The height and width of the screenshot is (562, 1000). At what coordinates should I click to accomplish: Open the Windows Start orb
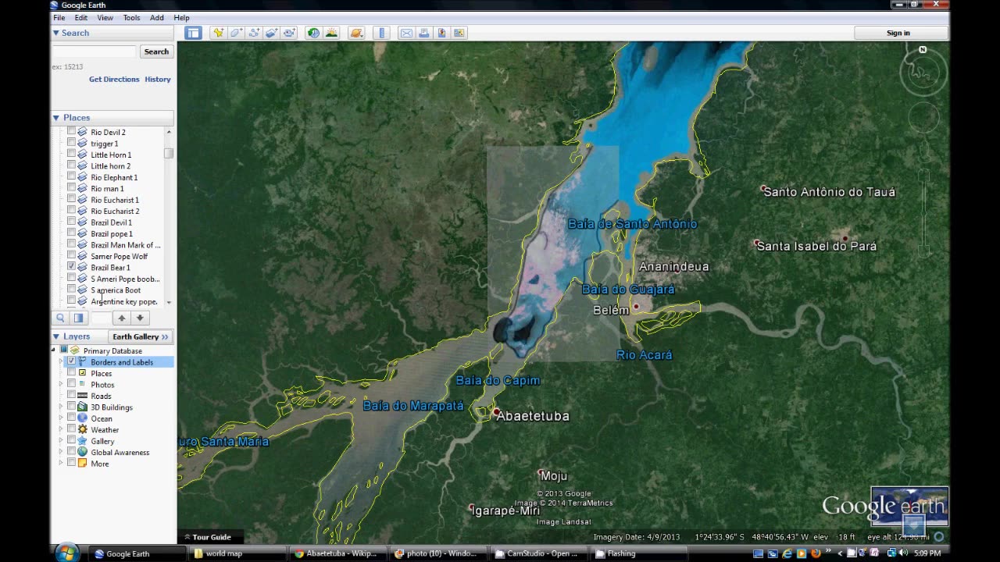pyautogui.click(x=67, y=553)
